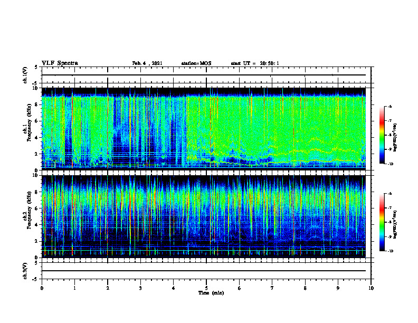Click time axis tick label "6"
This screenshot has height=323, width=418.
240,288
